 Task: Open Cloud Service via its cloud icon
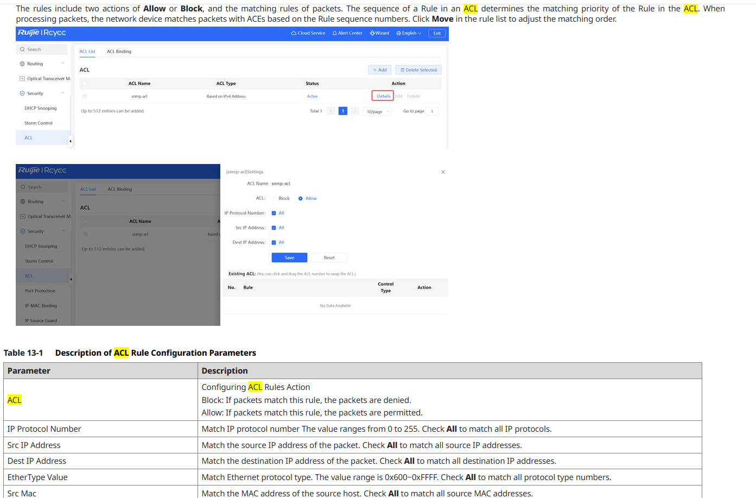(294, 33)
